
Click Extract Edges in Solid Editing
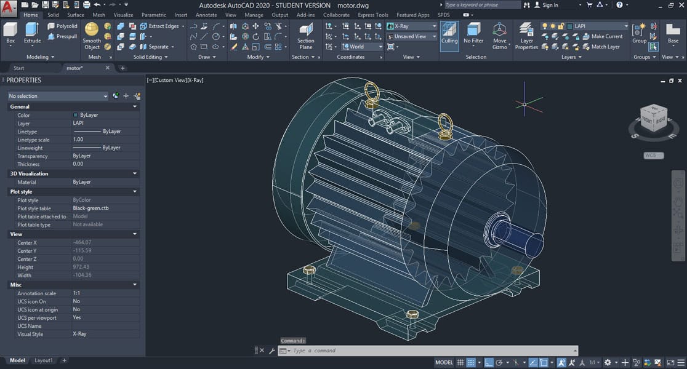[159, 26]
